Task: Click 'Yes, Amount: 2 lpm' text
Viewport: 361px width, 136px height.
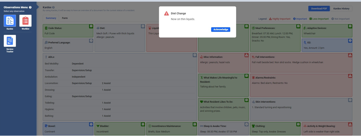Action: [314, 48]
